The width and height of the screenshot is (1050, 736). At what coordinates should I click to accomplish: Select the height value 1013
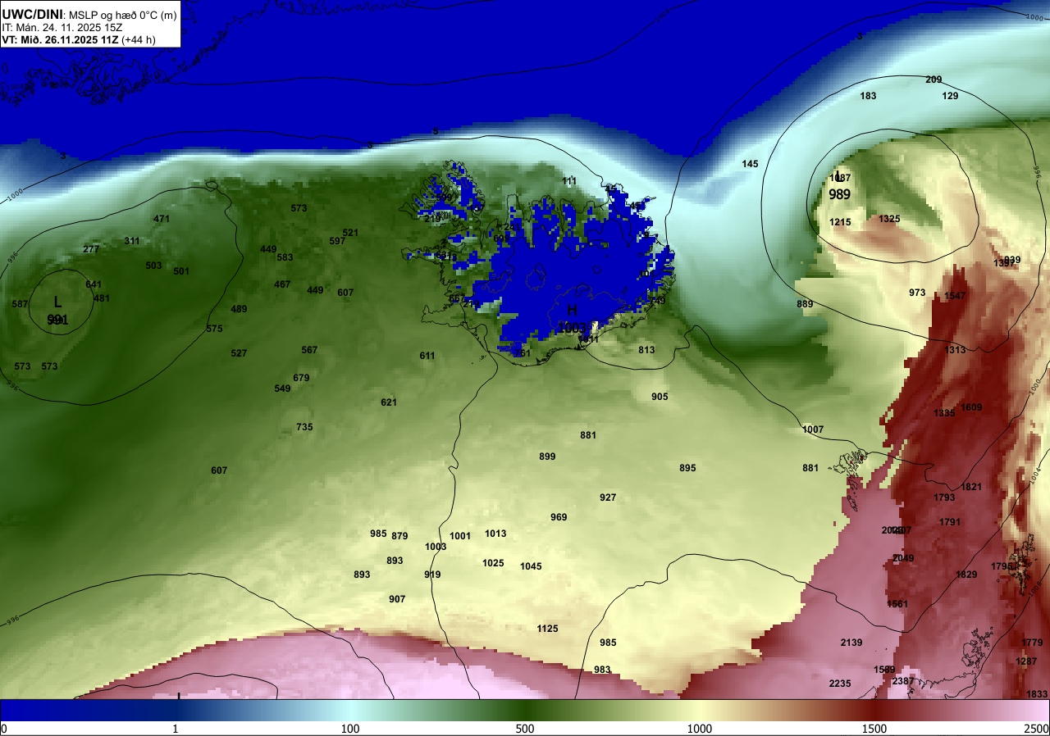click(x=495, y=534)
